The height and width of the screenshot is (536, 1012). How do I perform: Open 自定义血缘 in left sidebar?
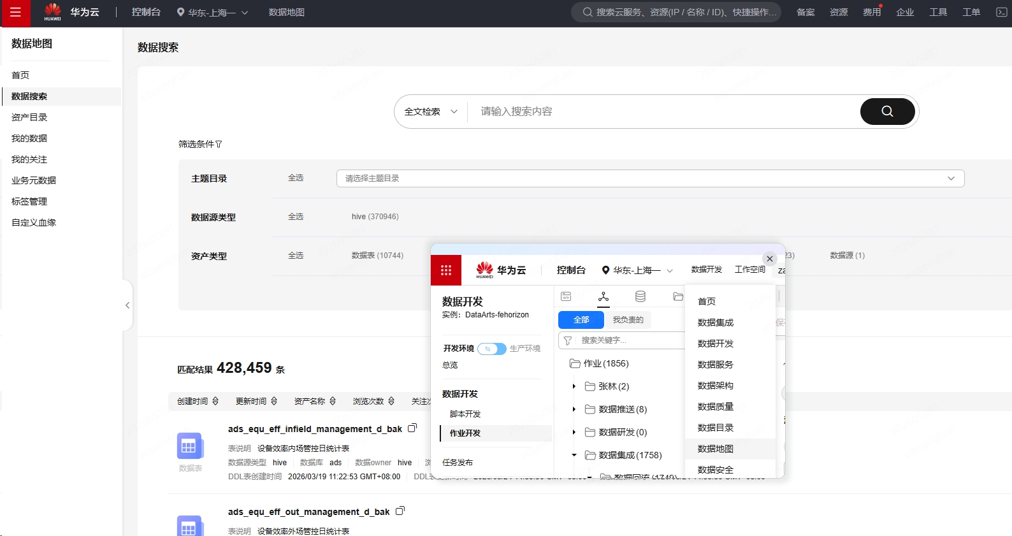34,222
